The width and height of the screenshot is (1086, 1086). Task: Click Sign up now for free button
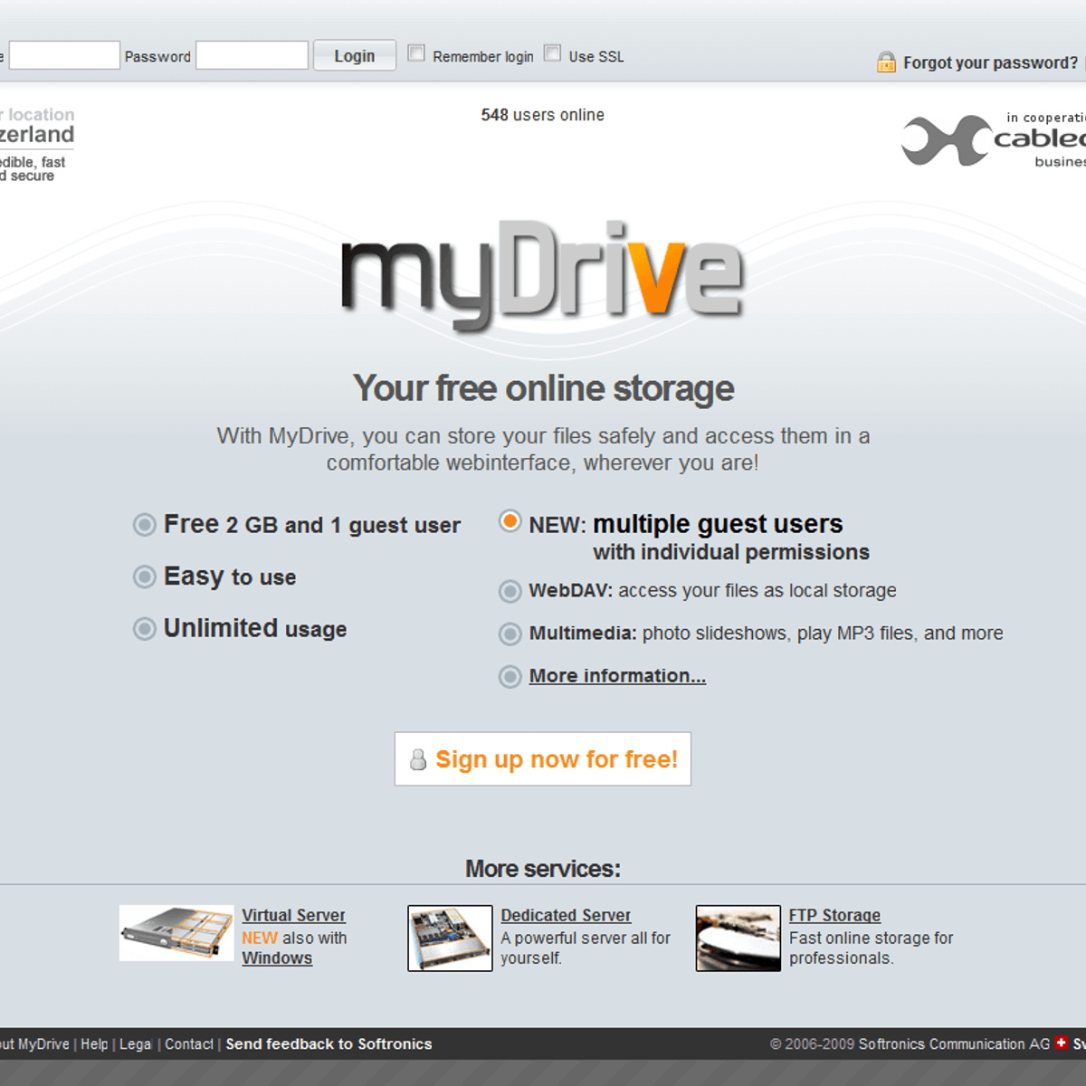tap(543, 758)
